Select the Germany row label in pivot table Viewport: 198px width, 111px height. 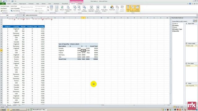[62, 55]
